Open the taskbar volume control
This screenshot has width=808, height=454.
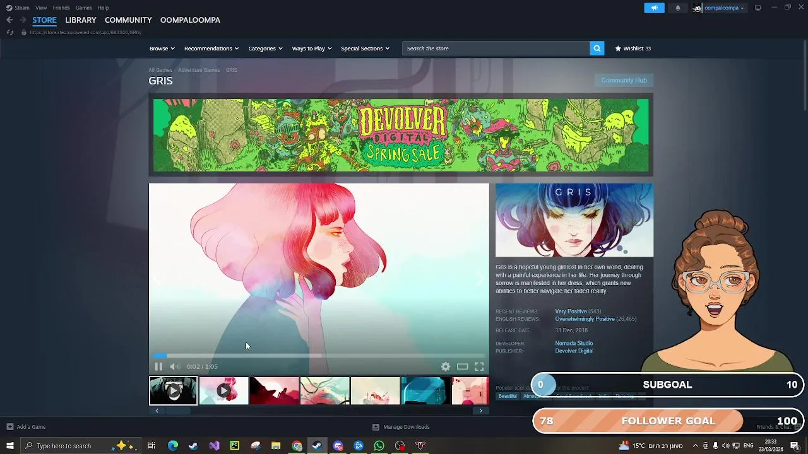click(725, 446)
